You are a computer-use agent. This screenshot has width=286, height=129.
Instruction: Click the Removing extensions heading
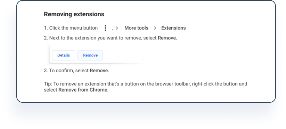[74, 14]
